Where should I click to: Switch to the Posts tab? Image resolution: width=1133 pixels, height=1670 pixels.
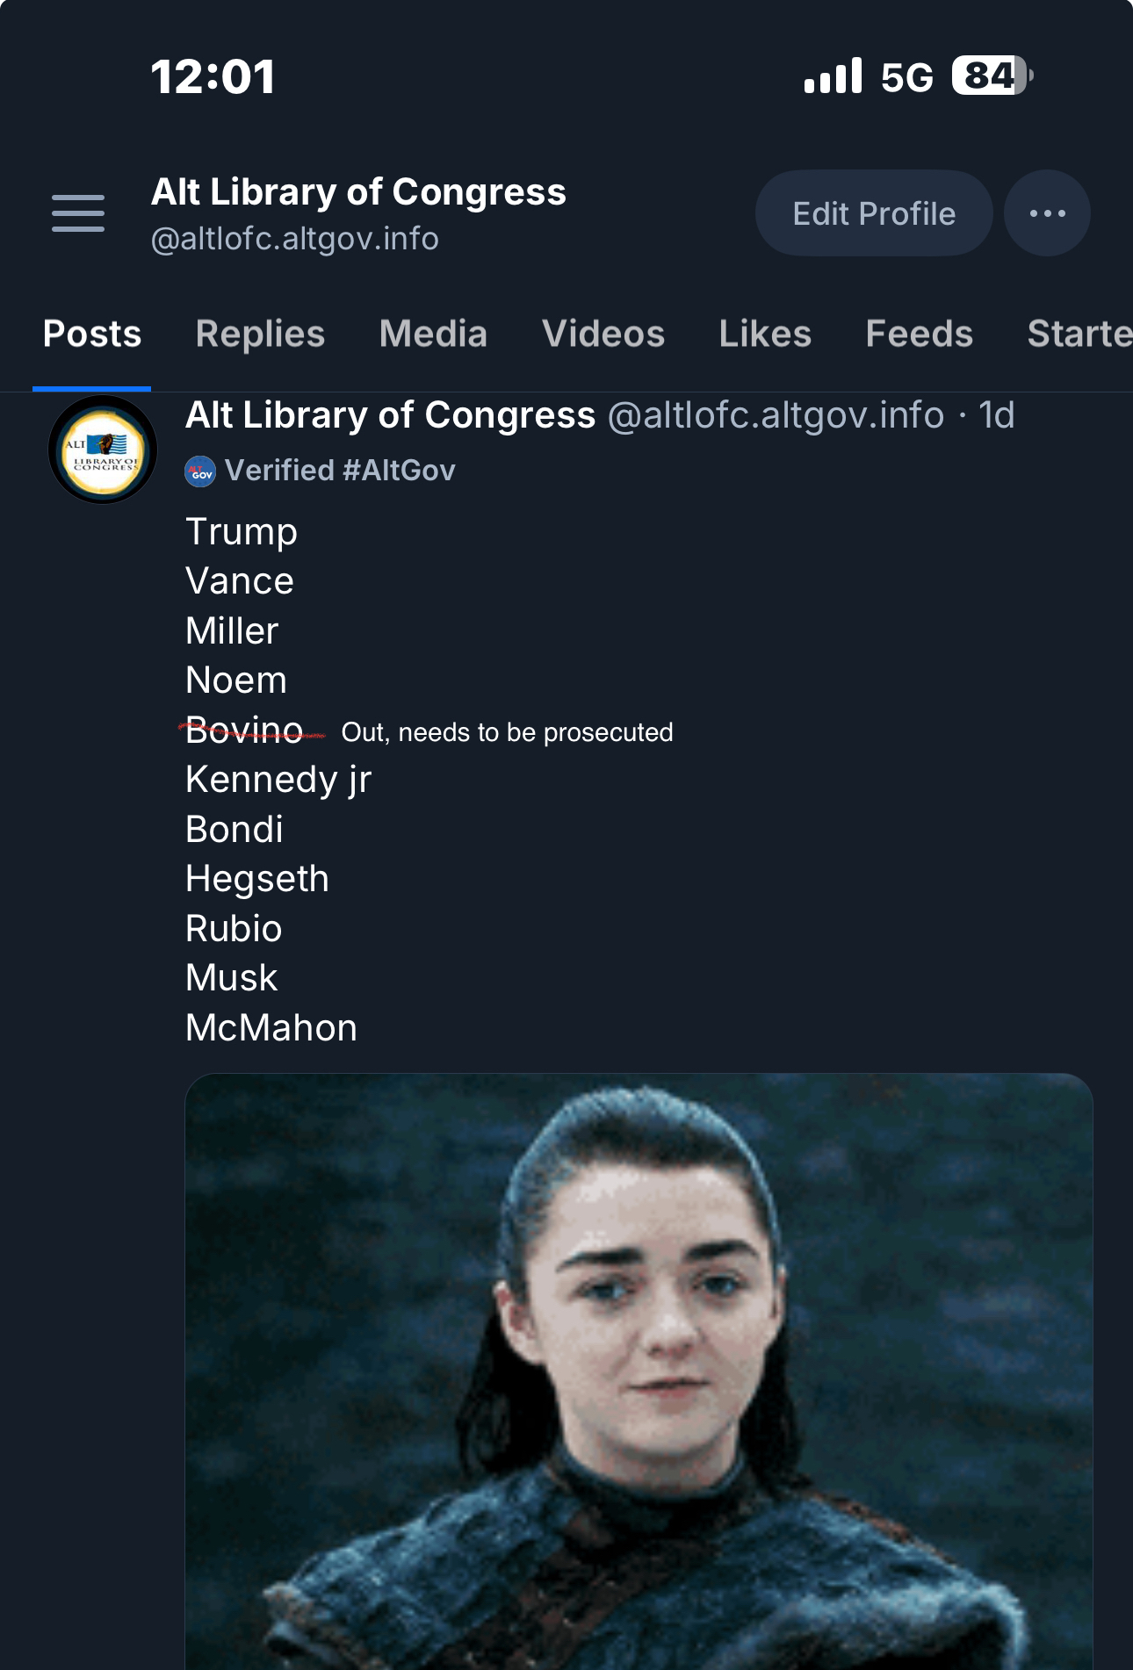(92, 335)
